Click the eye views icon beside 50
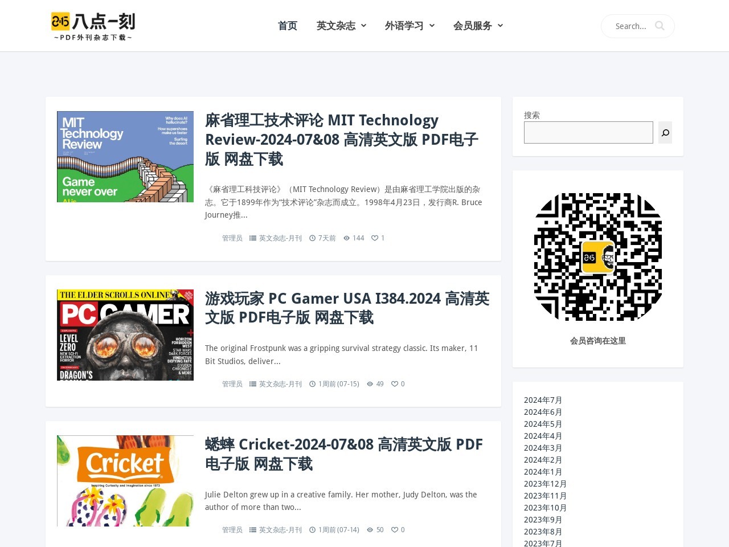The width and height of the screenshot is (729, 547). pyautogui.click(x=370, y=530)
